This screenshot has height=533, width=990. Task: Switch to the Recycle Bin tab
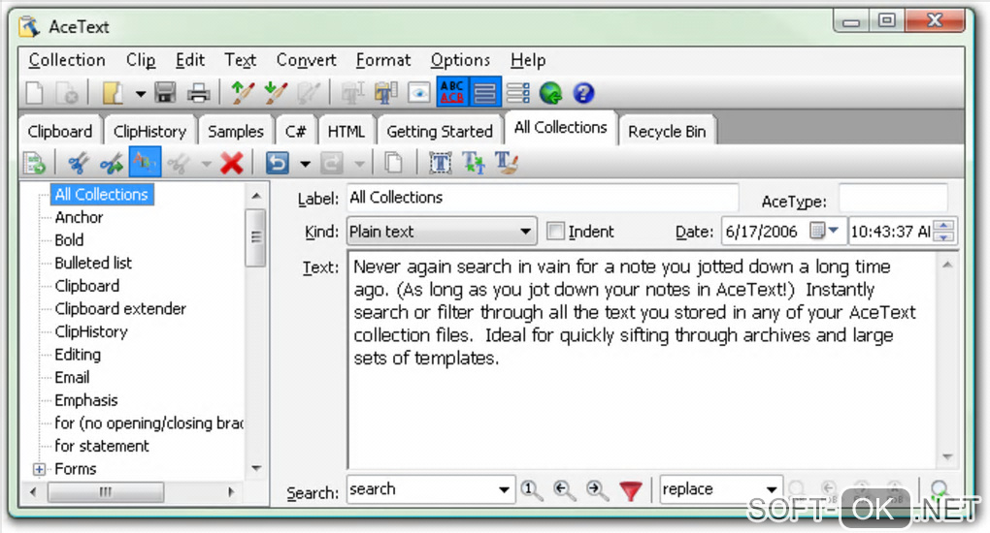[x=667, y=131]
